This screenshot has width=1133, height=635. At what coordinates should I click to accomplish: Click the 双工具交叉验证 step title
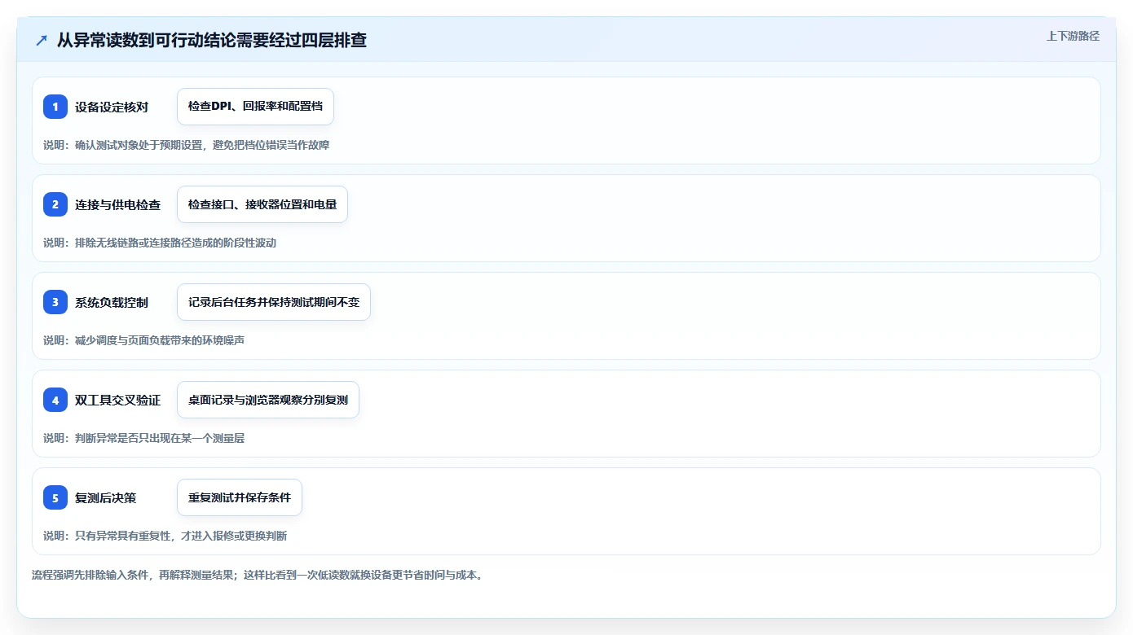pos(118,400)
